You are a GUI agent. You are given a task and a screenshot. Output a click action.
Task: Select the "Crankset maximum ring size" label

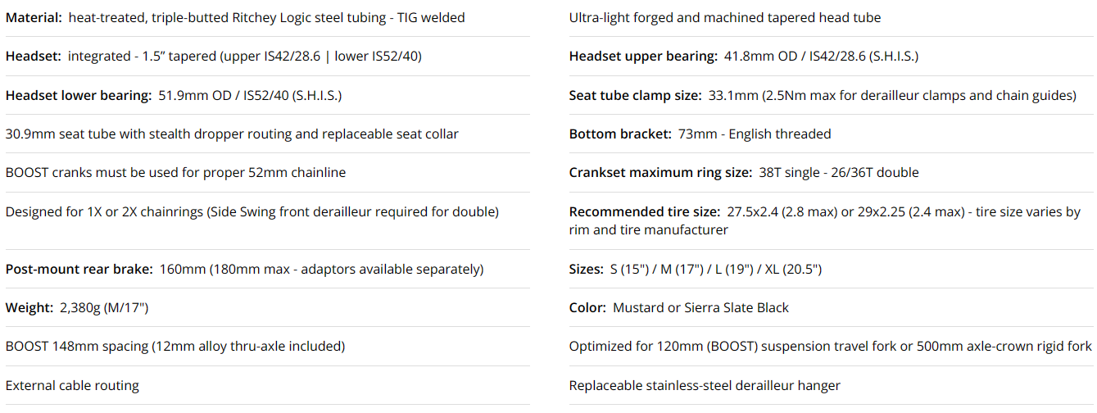click(x=660, y=172)
